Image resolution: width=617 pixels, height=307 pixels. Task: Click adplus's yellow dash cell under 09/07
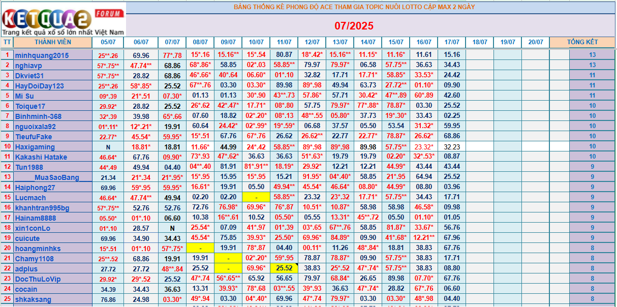[x=228, y=268]
